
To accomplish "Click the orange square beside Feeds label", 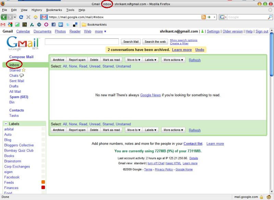I will [43, 182].
